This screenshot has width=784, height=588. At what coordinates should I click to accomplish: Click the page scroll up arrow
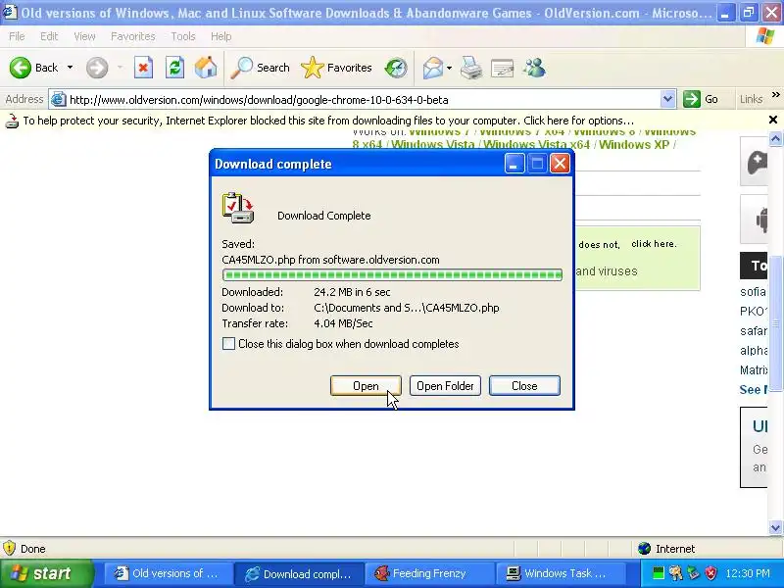coord(775,138)
